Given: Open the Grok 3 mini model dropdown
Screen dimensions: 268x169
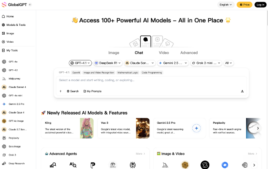Looking at the screenshot, I should 206,63.
